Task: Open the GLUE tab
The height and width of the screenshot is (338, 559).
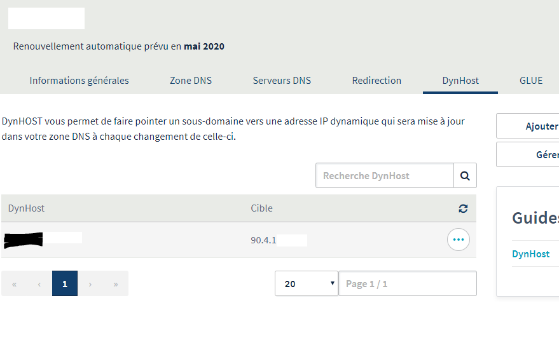Action: [531, 81]
